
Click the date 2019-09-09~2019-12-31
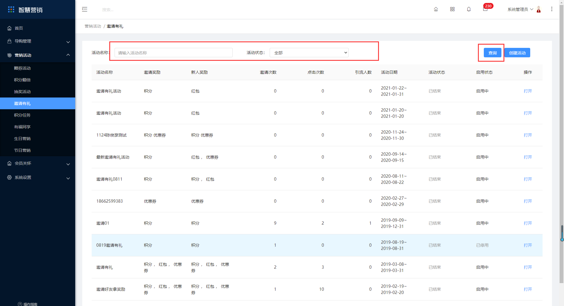click(394, 223)
